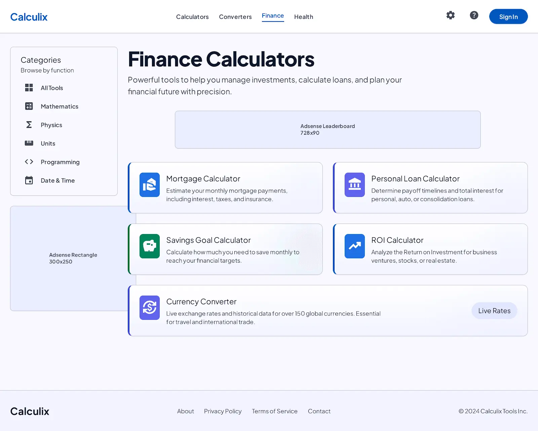Click the 'Calculate how much you need to save' description
538x431 pixels.
point(233,256)
